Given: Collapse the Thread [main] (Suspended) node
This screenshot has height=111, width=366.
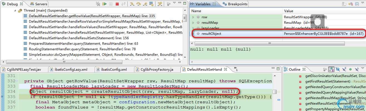Looking at the screenshot, I should 15,11.
